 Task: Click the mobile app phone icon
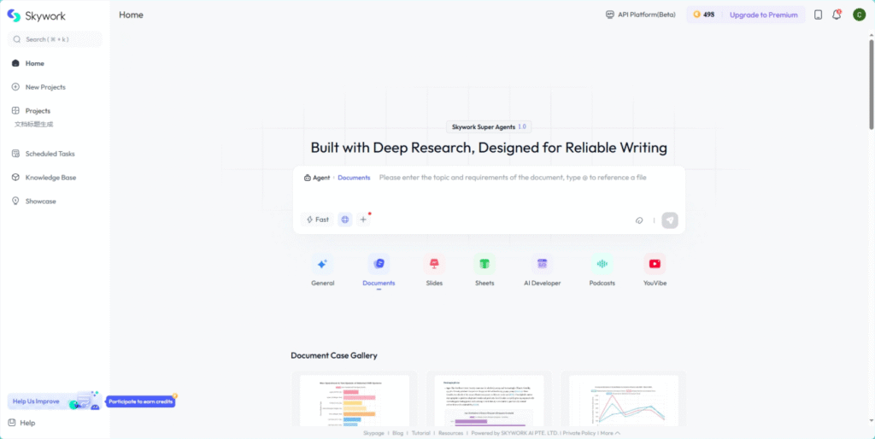pos(818,15)
